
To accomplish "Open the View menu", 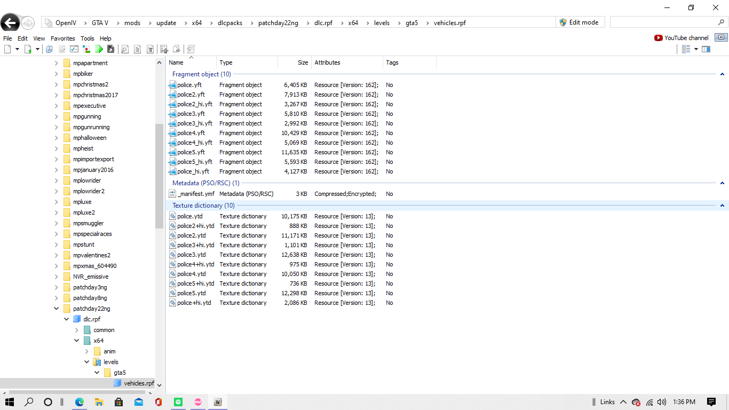I will click(x=39, y=38).
